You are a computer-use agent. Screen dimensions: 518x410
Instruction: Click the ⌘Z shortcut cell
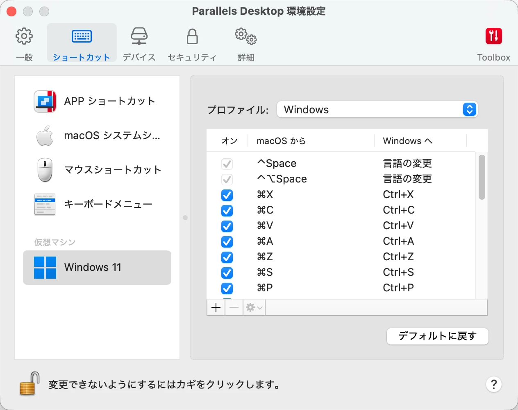pos(265,257)
